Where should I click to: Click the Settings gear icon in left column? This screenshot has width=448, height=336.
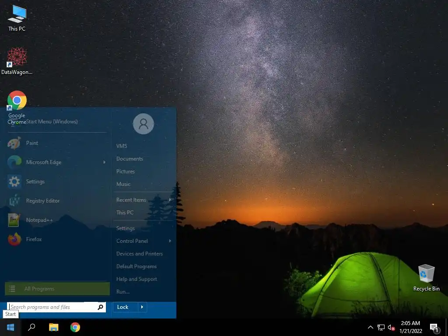(x=14, y=182)
